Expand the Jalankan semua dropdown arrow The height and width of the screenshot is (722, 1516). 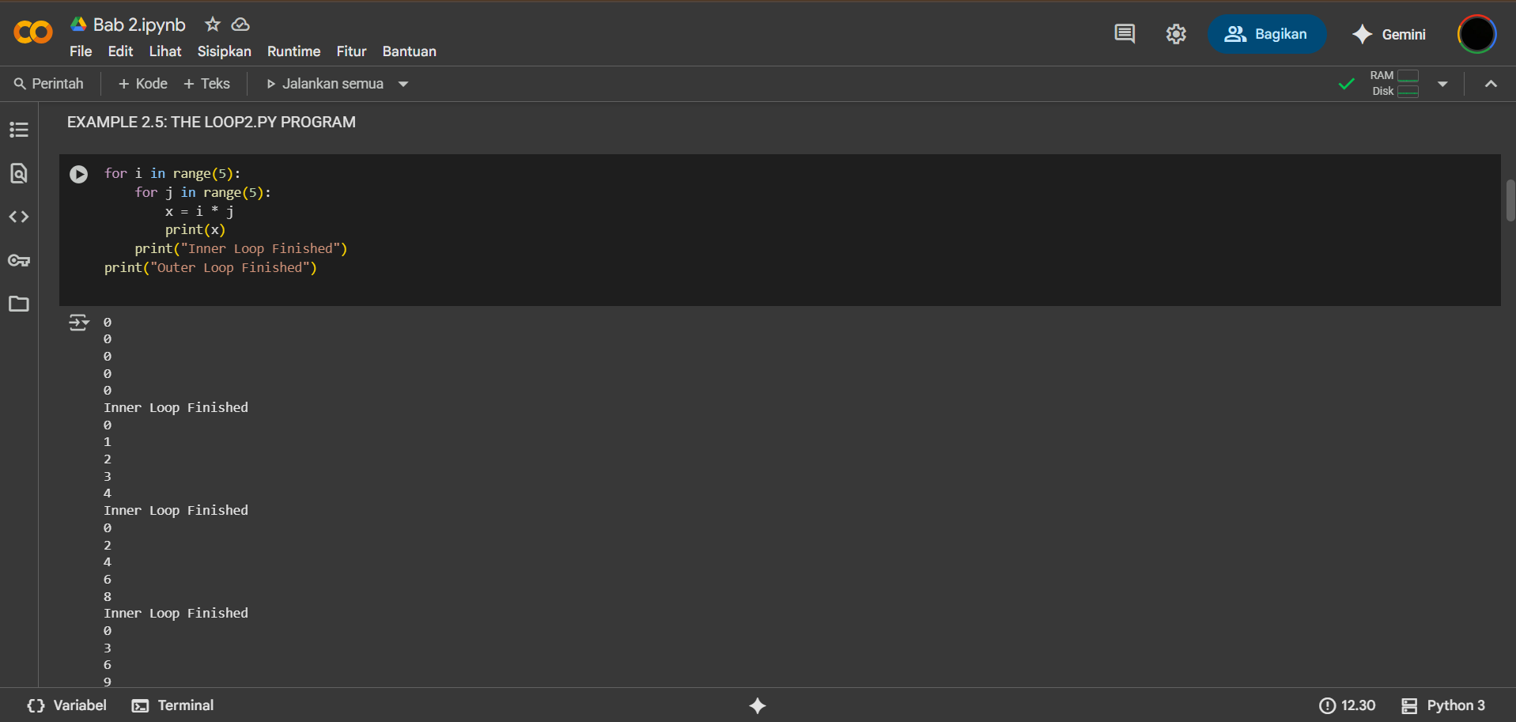403,84
